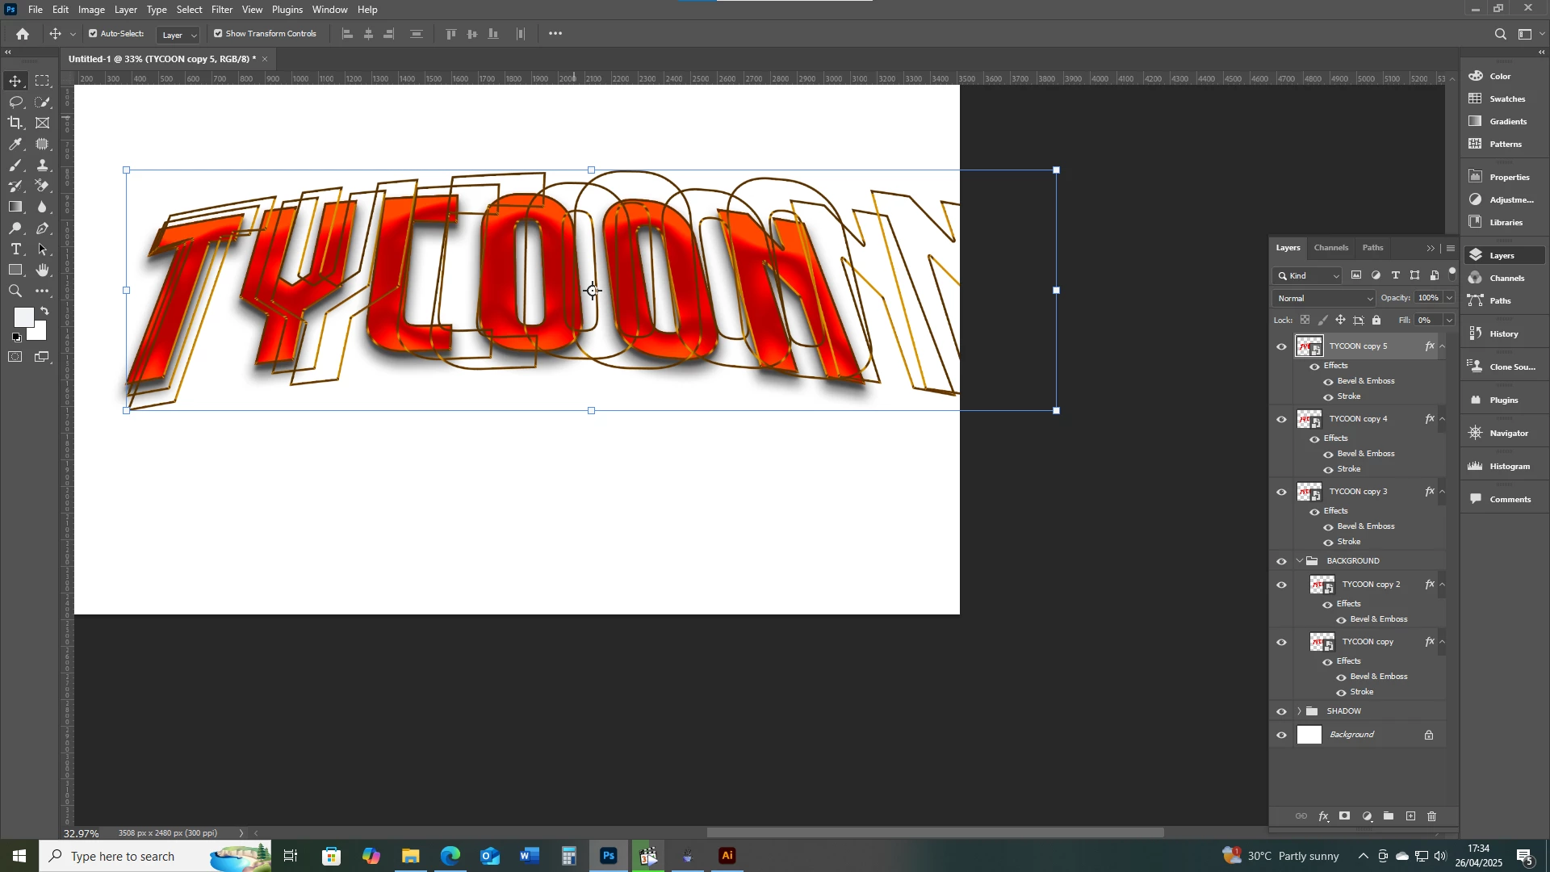Click delete layer trash icon
Viewport: 1550px width, 872px height.
[x=1432, y=817]
